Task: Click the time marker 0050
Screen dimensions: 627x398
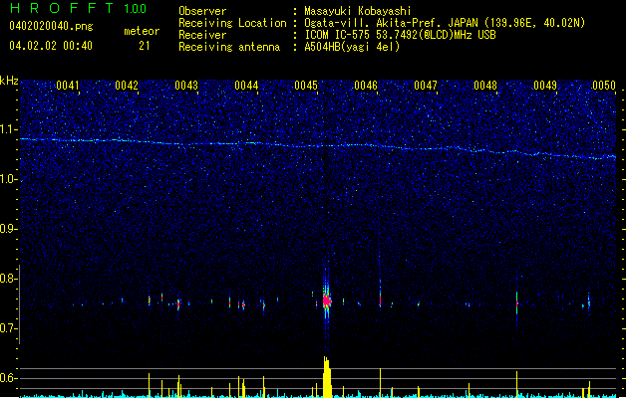Action: pos(604,86)
